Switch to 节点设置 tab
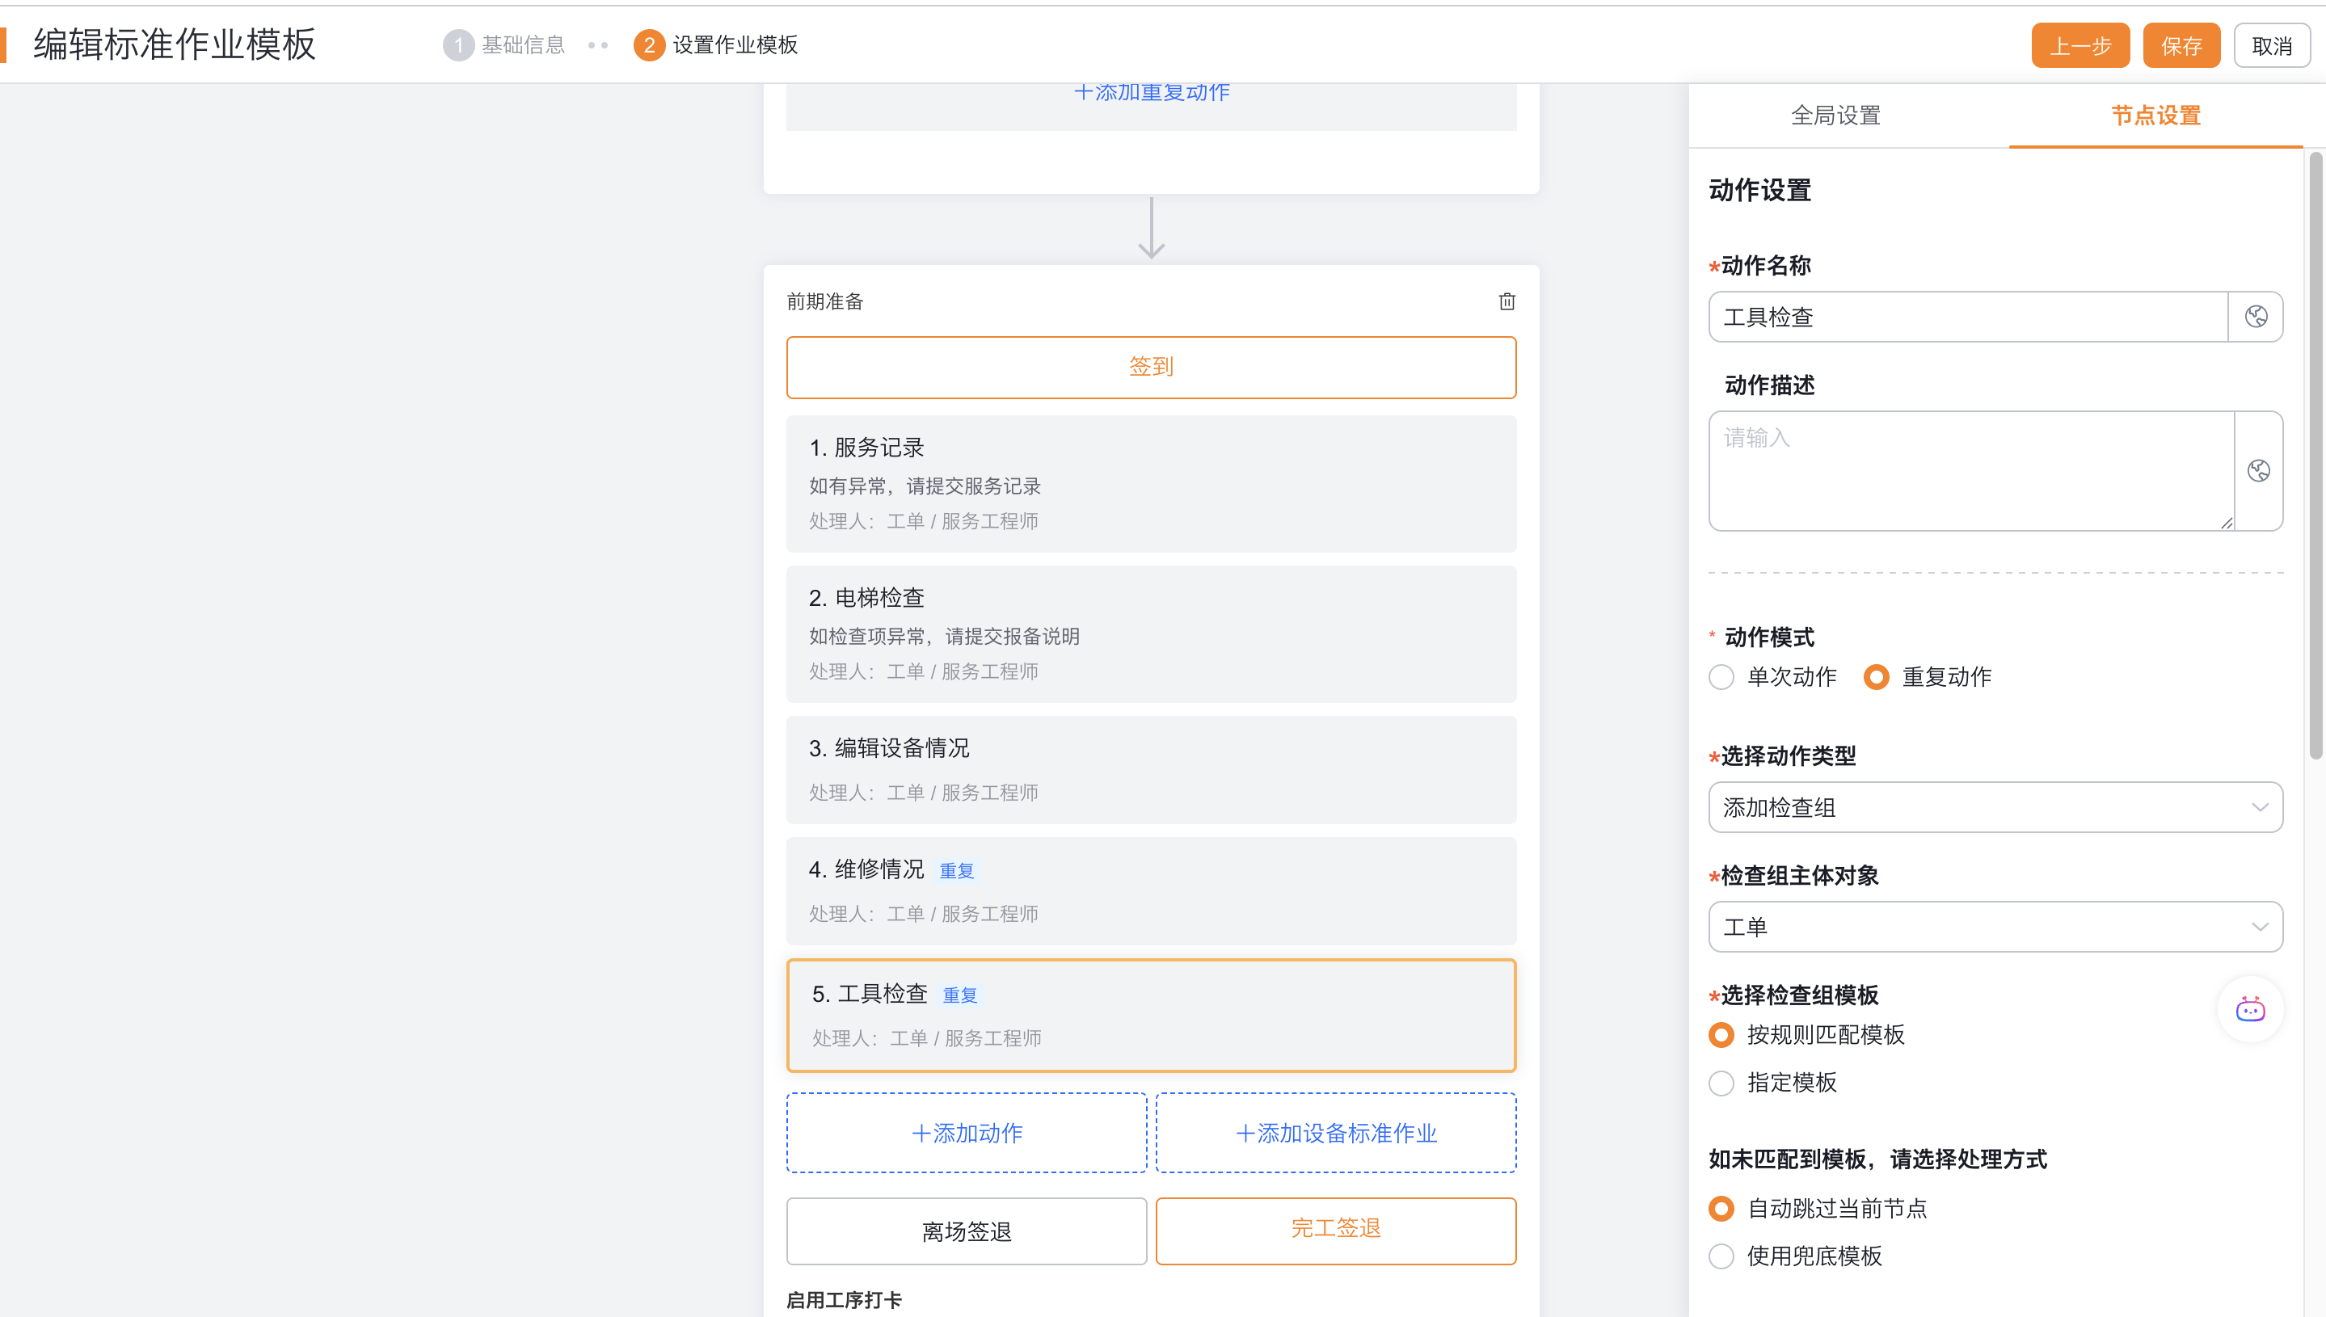This screenshot has width=2326, height=1317. [x=2155, y=116]
